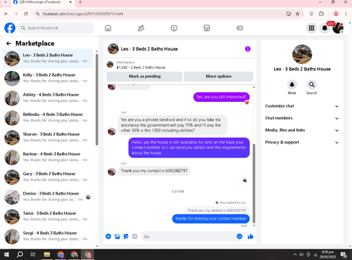Expand Privacy & support section
The height and width of the screenshot is (260, 352).
click(x=302, y=143)
